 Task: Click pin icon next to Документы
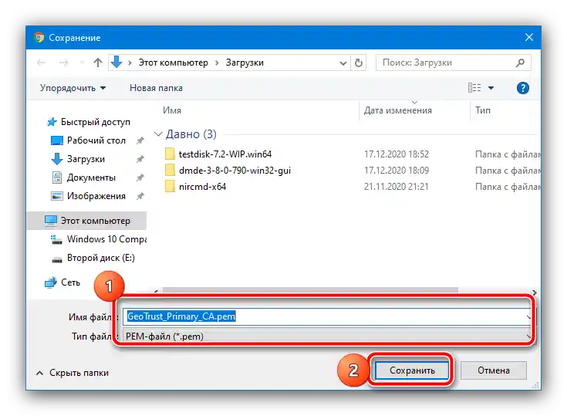(x=140, y=178)
